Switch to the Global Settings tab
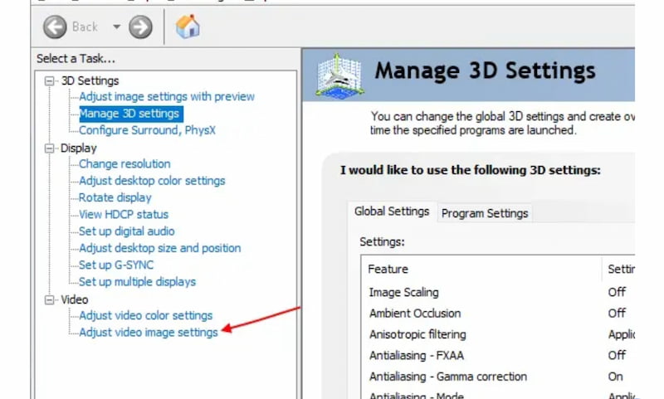The width and height of the screenshot is (664, 399). (392, 212)
